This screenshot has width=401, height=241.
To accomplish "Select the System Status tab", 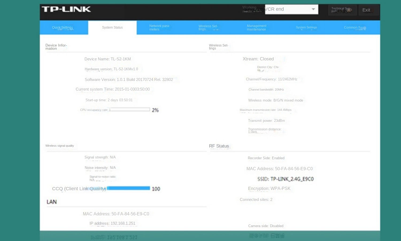I will tap(112, 28).
